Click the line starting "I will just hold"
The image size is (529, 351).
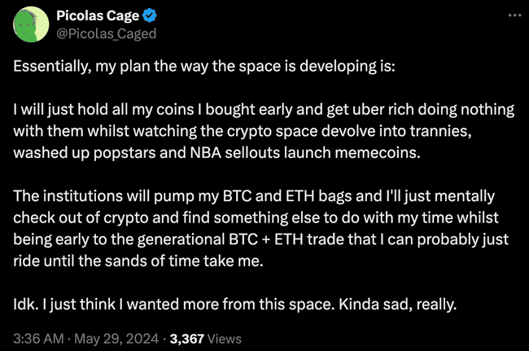[260, 108]
